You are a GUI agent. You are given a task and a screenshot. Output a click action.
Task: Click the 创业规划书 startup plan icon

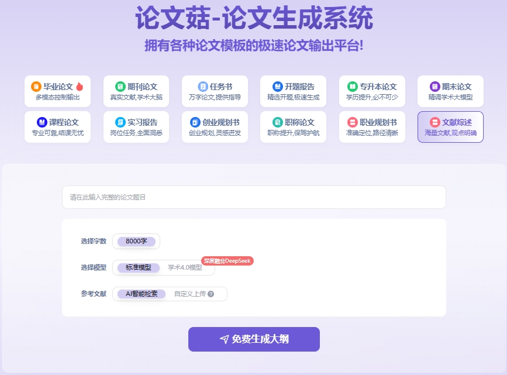click(x=194, y=123)
